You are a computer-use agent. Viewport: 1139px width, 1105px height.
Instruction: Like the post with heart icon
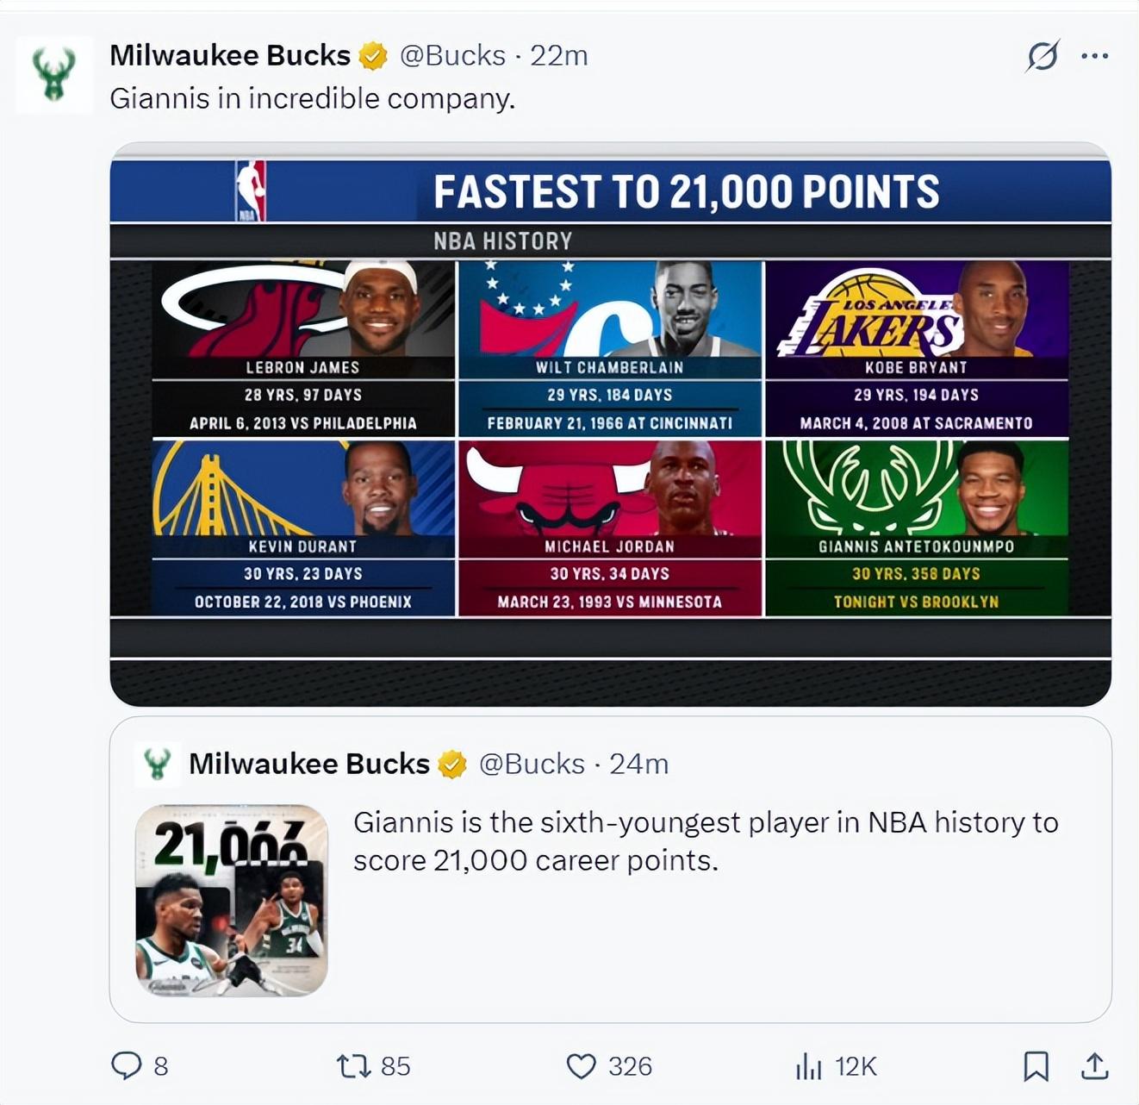[x=582, y=1066]
